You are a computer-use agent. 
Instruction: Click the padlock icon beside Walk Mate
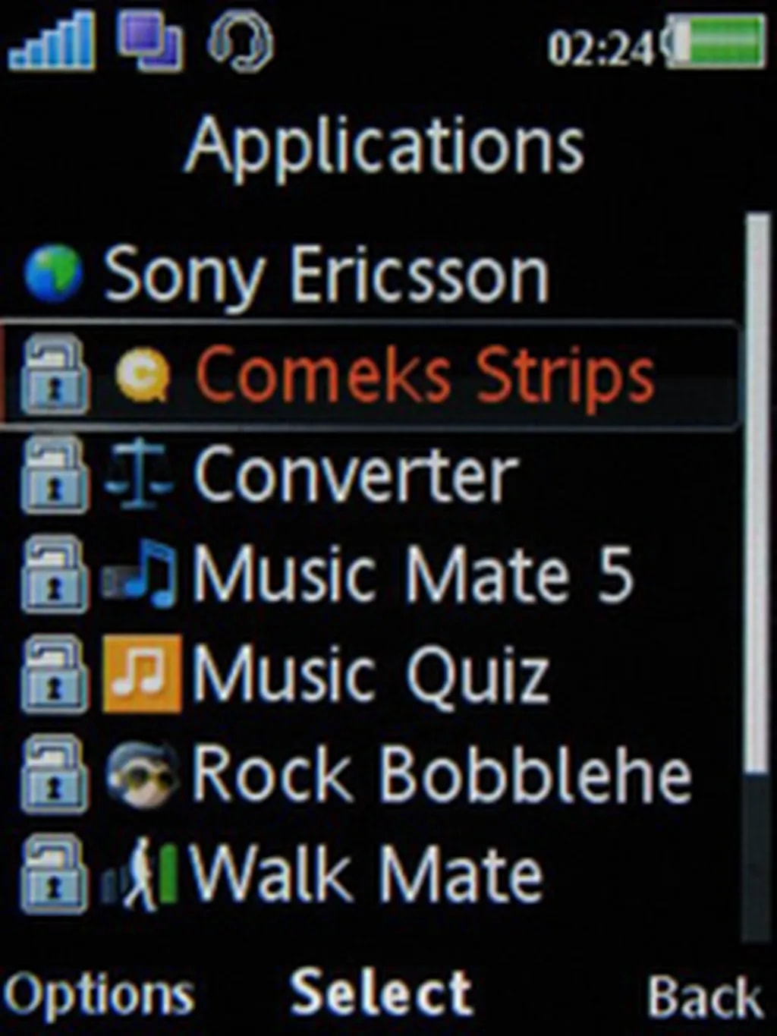point(53,874)
